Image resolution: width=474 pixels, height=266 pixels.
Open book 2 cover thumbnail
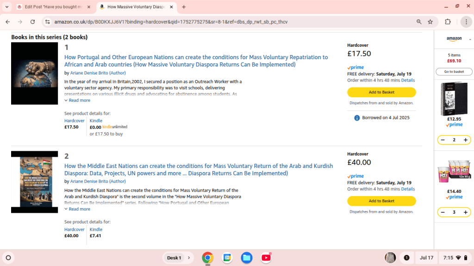(x=34, y=182)
